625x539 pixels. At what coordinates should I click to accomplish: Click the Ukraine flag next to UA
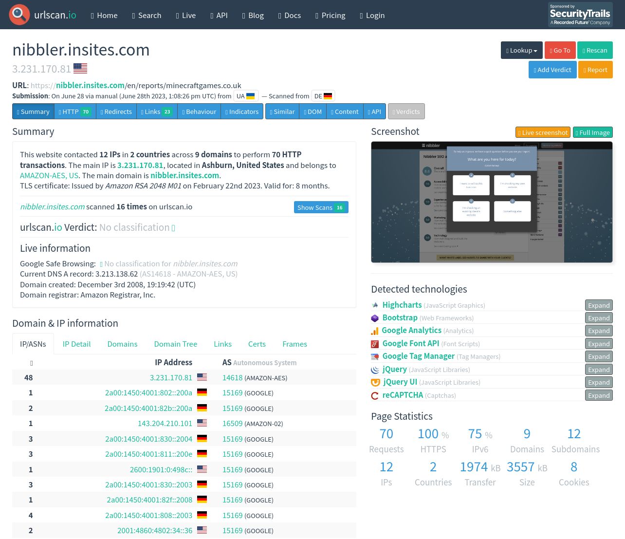click(251, 96)
